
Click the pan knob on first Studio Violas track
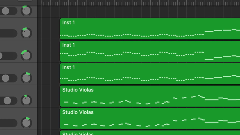26,100
